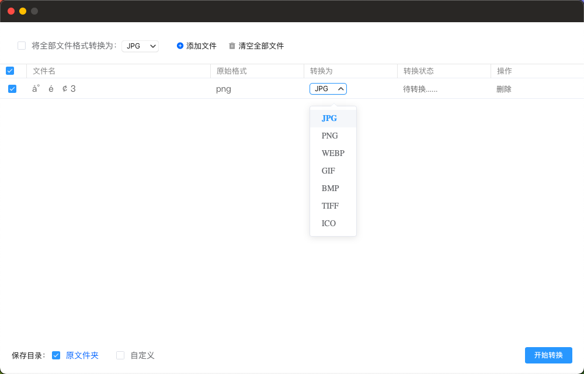This screenshot has width=584, height=374.
Task: Enable the 自定义 save directory option
Action: point(120,355)
